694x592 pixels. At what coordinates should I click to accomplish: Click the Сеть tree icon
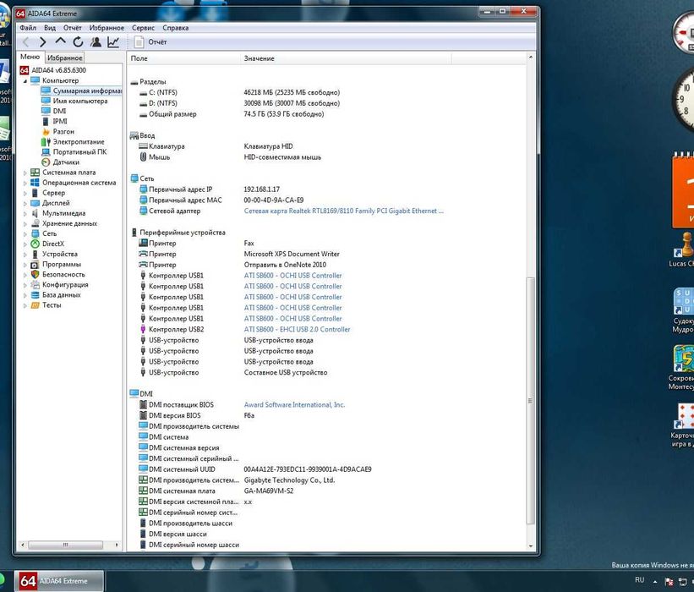[35, 233]
